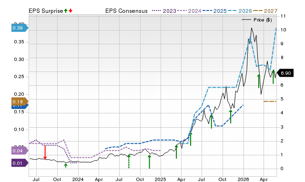This screenshot has width=305, height=182.
Task: Click the green surprise arrow in August 2025
Action: [212, 121]
